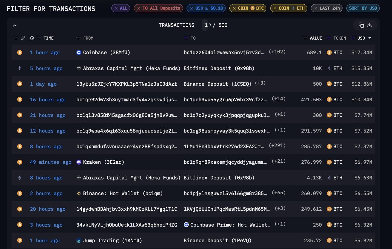Collapse the transactions panel with the chevron
392x249 pixels.
(x=15, y=25)
